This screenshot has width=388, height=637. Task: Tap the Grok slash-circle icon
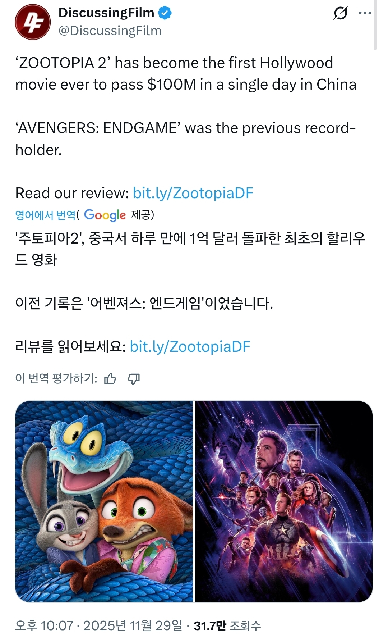(x=340, y=13)
